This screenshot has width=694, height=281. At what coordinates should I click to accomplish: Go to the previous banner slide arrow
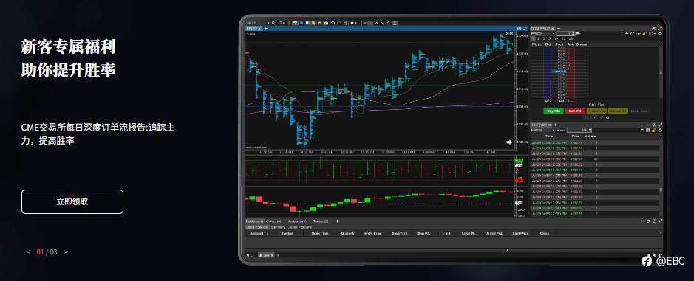coord(28,251)
